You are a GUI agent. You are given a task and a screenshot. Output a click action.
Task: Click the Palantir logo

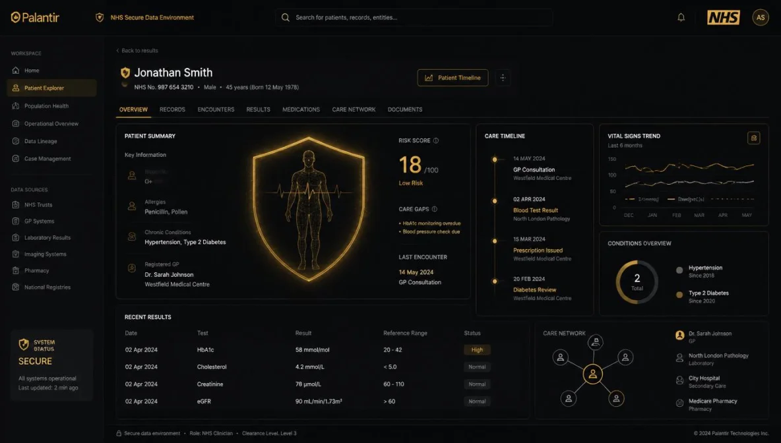(x=35, y=17)
